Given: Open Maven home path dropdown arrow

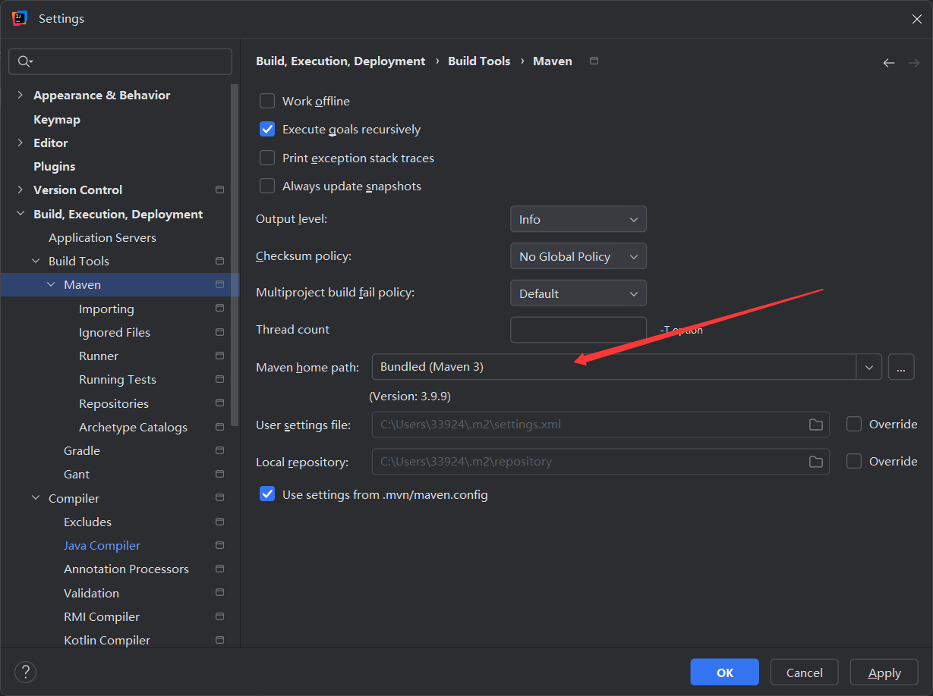Looking at the screenshot, I should point(869,367).
